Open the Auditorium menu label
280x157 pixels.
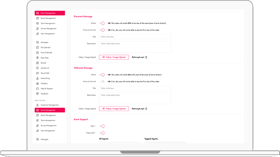coord(45,68)
